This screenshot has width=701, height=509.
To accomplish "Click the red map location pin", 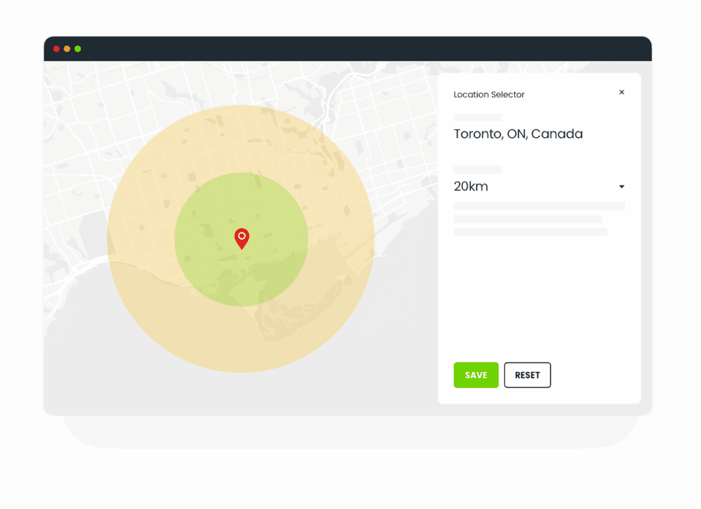I will tap(242, 238).
